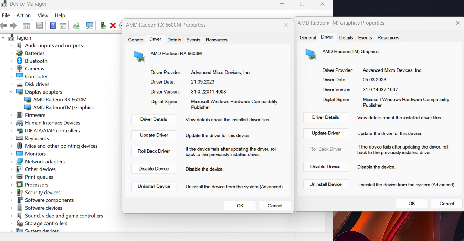Click Roll Back Driver in RX 6600M Properties
The height and width of the screenshot is (241, 464).
pos(154,151)
